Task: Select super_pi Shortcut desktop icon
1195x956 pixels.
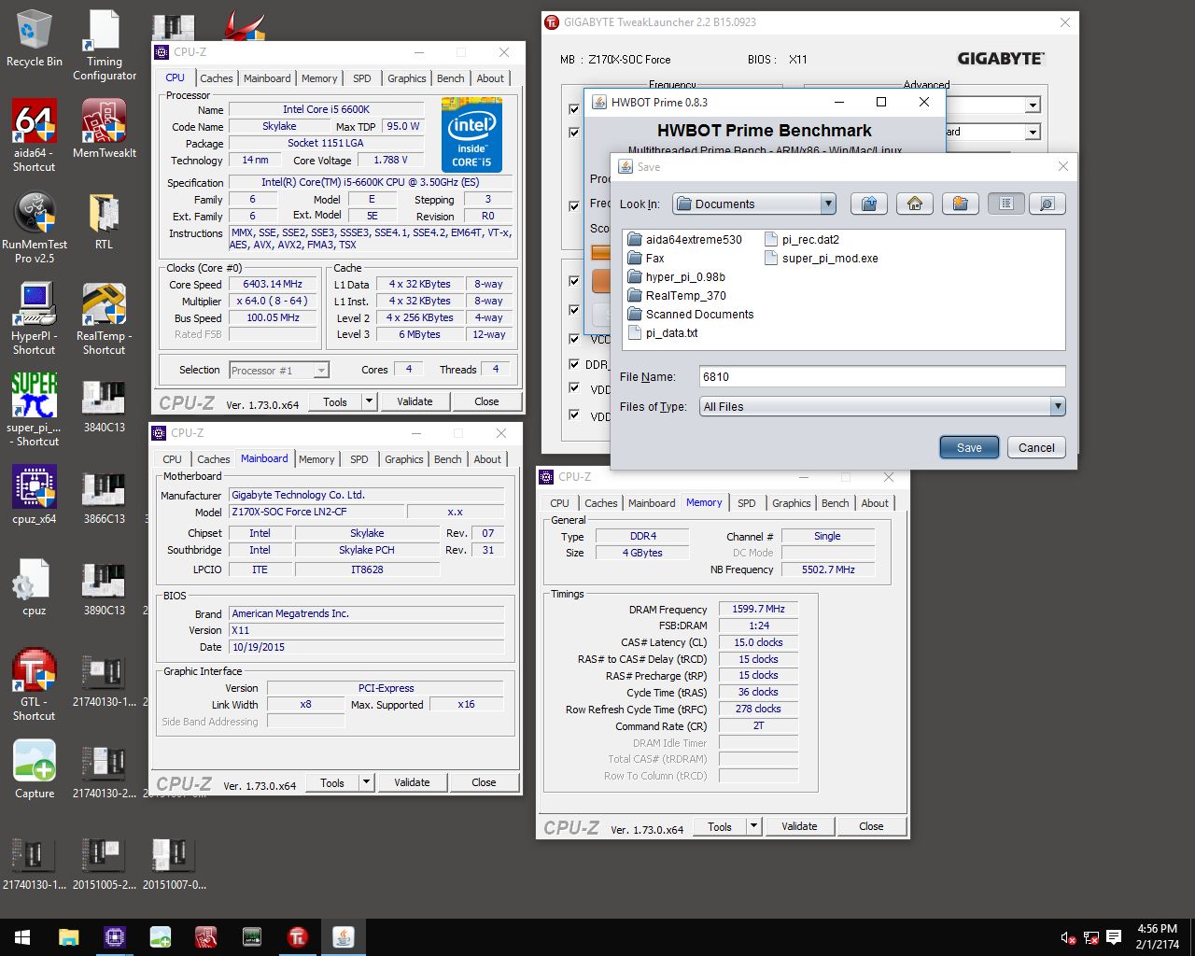Action: coord(35,410)
